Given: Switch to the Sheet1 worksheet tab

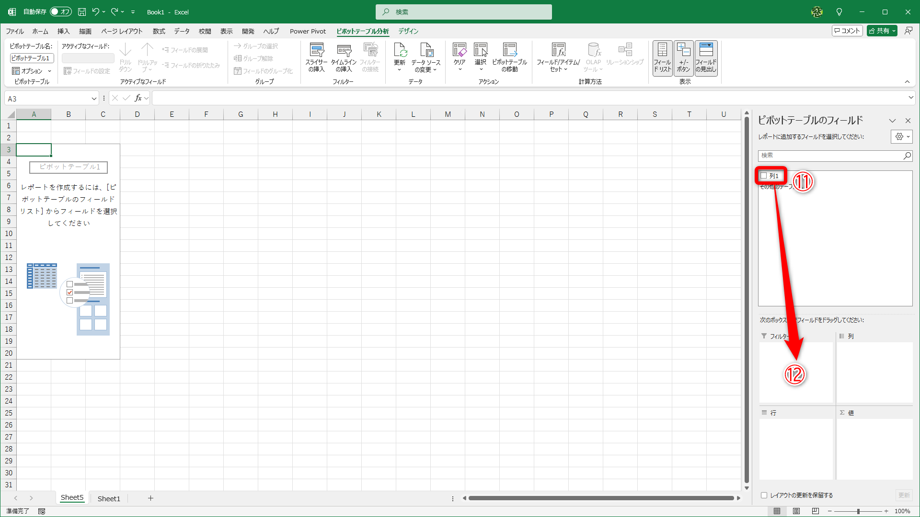Looking at the screenshot, I should 109,498.
